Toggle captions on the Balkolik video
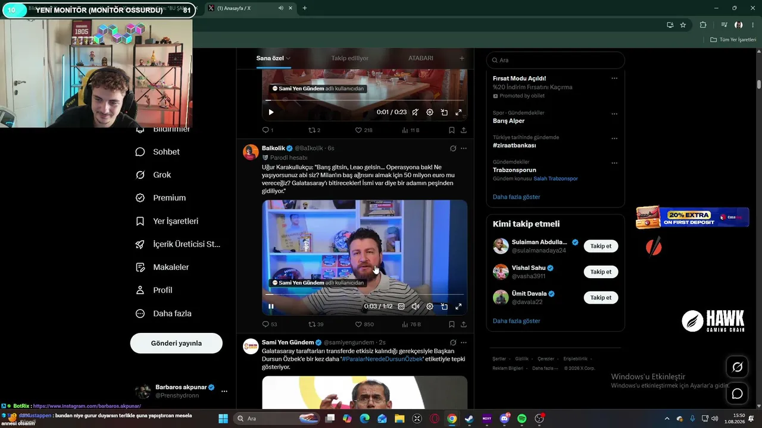The image size is (762, 428). [401, 307]
